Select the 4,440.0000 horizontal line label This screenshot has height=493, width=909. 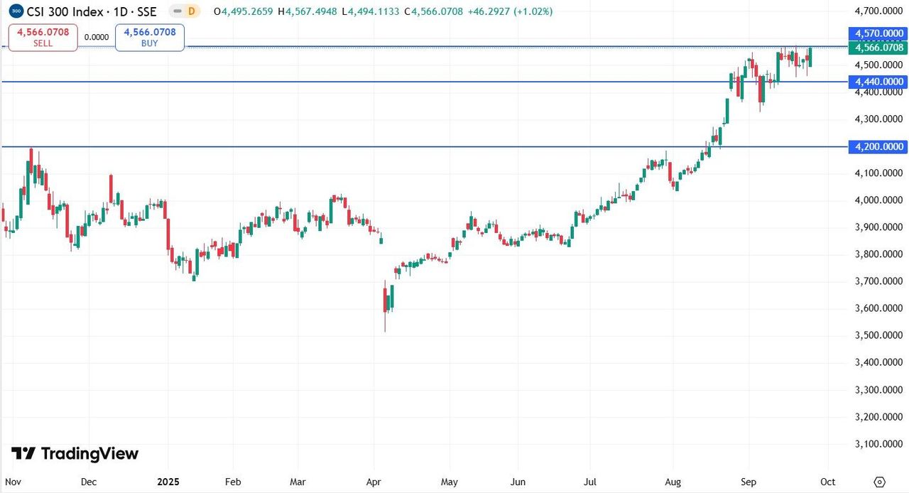[x=878, y=82]
